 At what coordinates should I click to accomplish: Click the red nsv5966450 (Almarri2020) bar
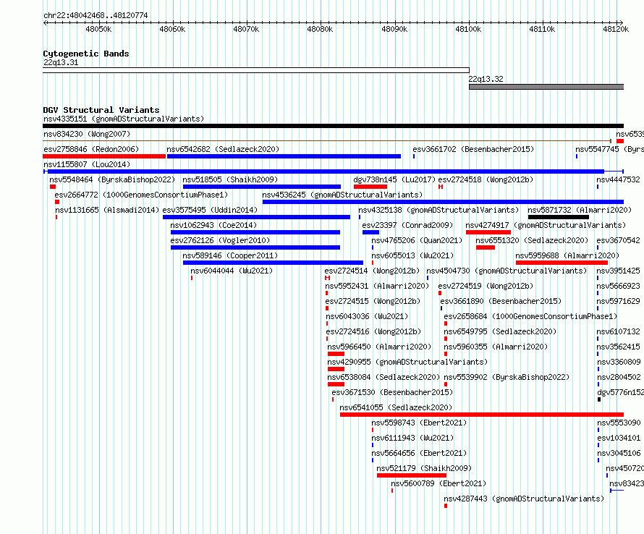click(336, 354)
